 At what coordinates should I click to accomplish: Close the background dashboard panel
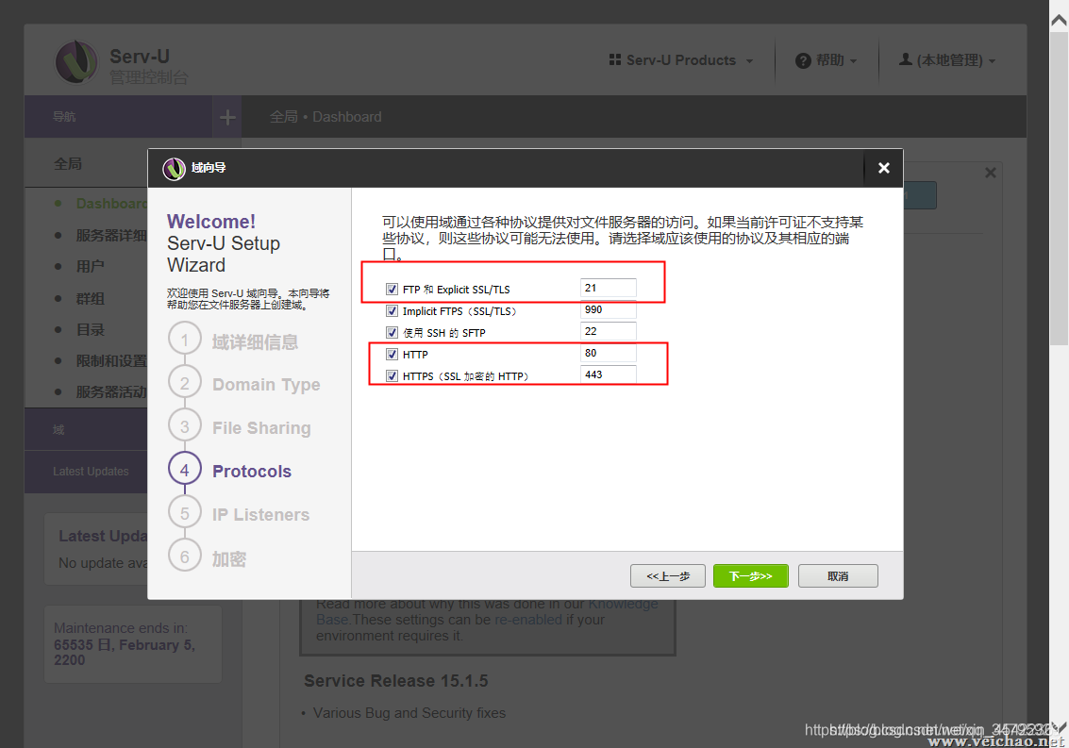[x=990, y=173]
